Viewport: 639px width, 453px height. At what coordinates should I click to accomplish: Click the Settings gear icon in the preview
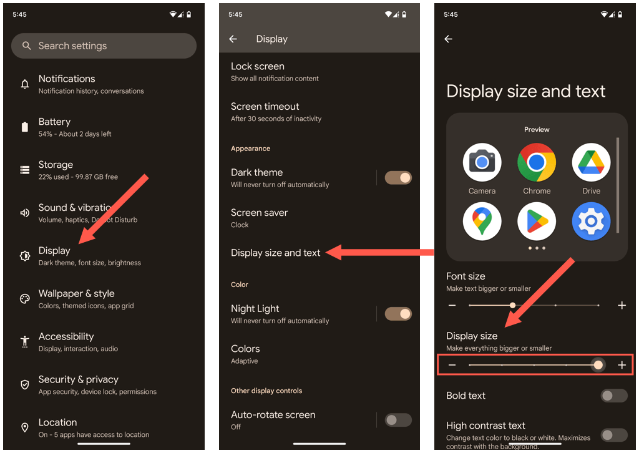[x=591, y=222]
